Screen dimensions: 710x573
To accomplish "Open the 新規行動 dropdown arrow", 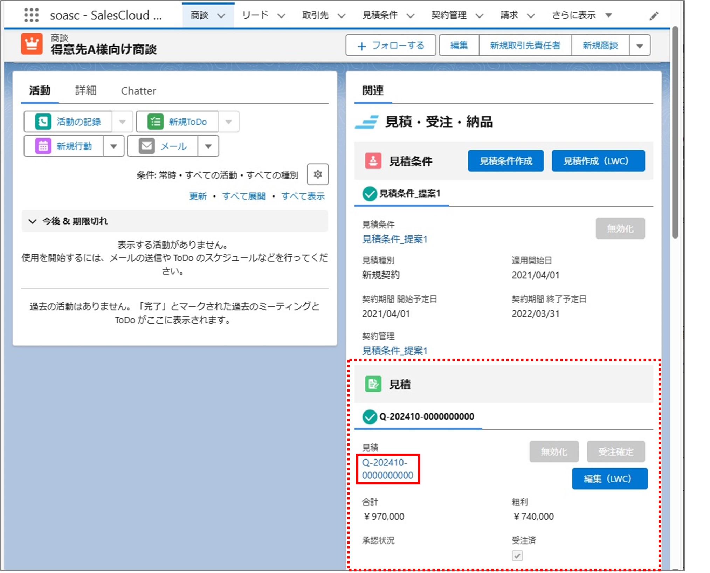I will [113, 146].
